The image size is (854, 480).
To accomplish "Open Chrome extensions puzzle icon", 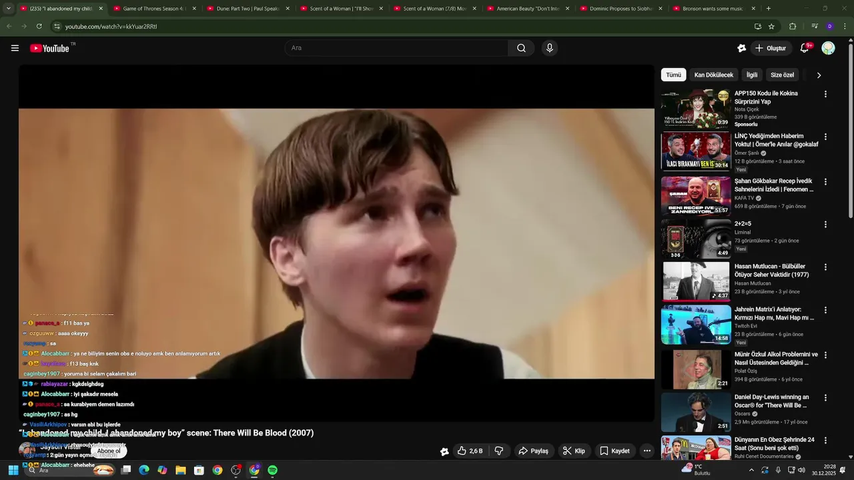I will (793, 26).
